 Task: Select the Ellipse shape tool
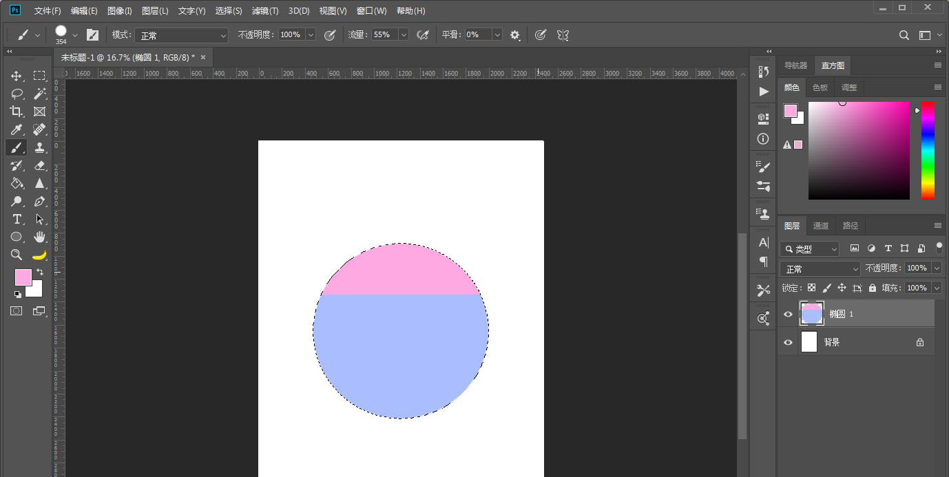click(17, 237)
